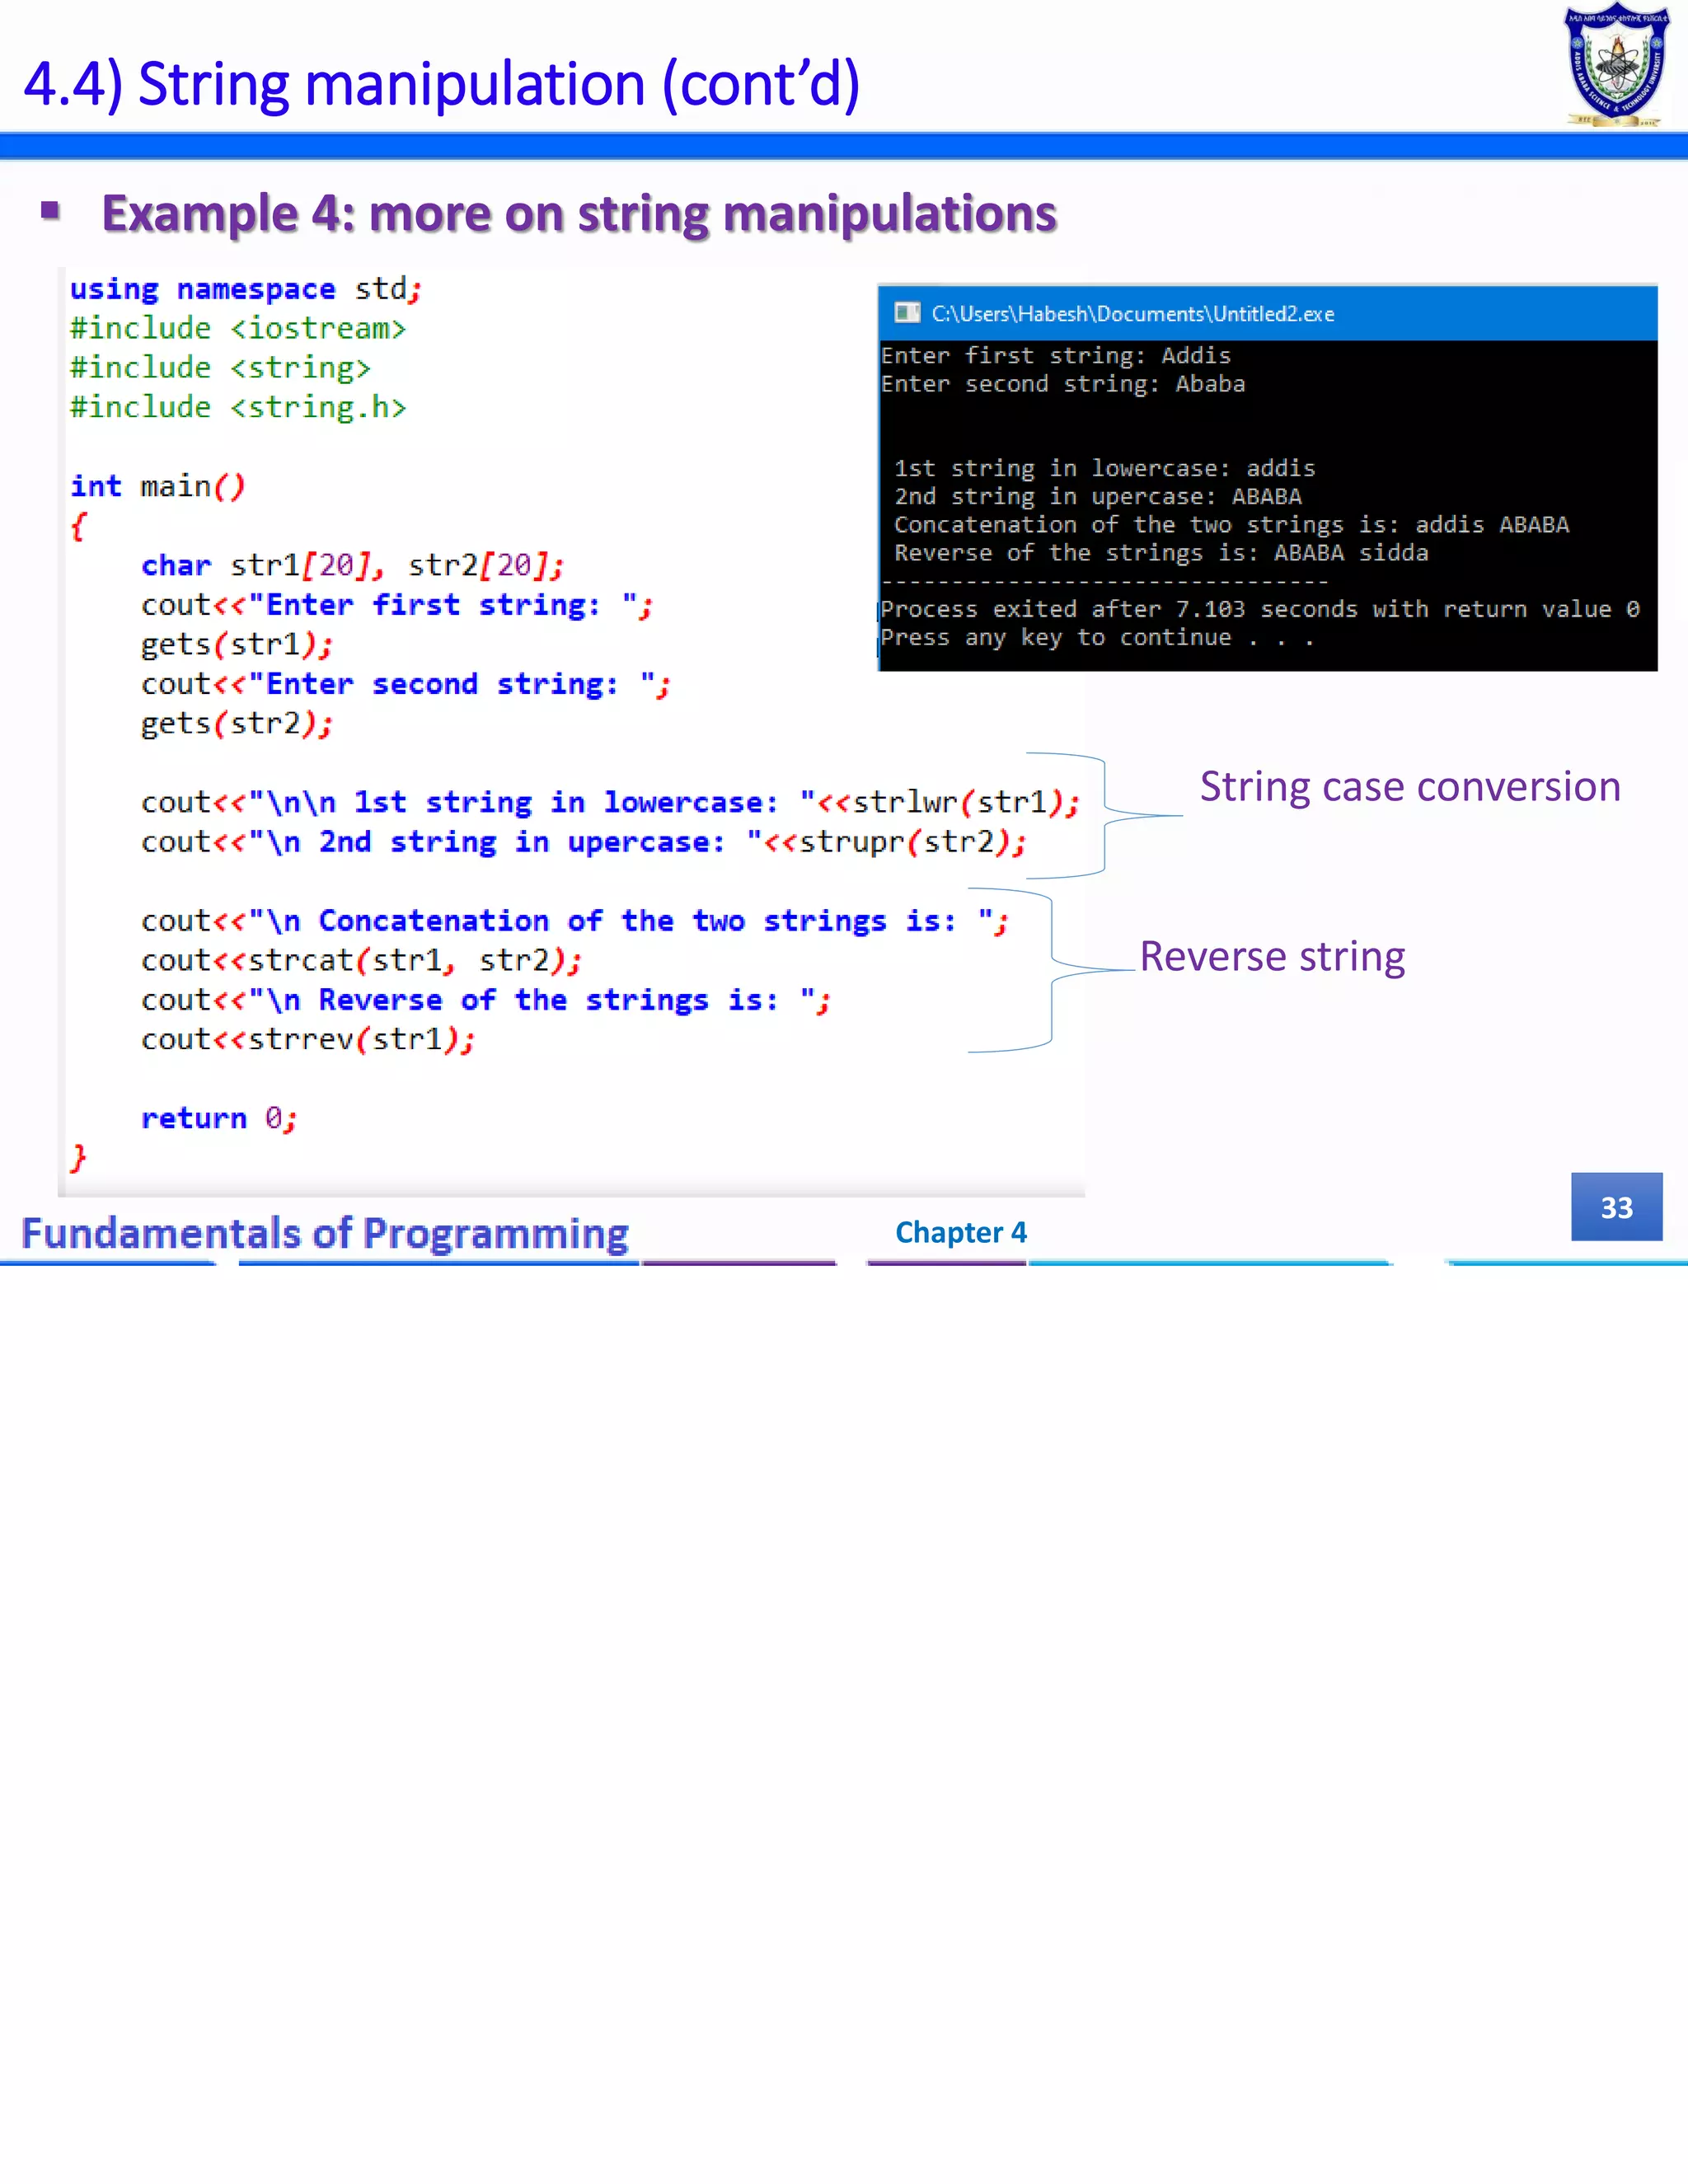Click code 'Reverse of the strings is' cout line
1688x2184 pixels.
pyautogui.click(x=486, y=1000)
